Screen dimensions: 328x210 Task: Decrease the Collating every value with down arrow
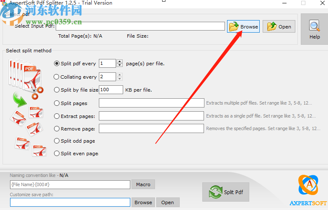(119, 79)
